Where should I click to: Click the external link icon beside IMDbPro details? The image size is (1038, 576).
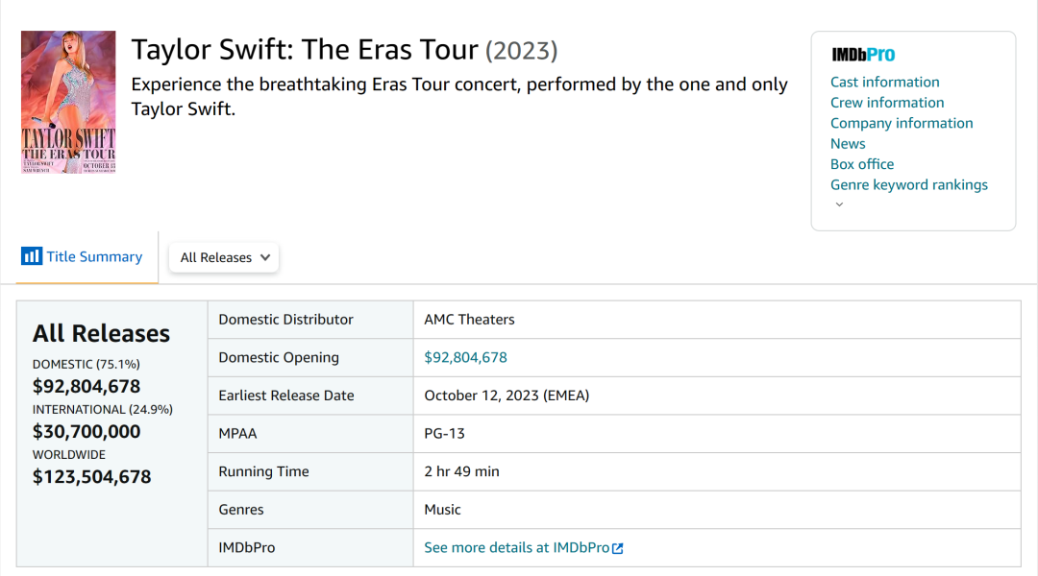pos(618,548)
